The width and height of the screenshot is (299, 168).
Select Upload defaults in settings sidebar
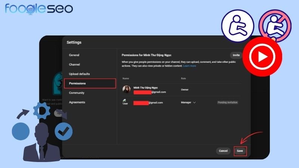point(79,74)
